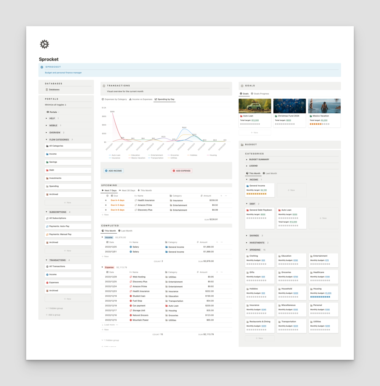Open the Databases page icon link
Image resolution: width=380 pixels, height=386 pixels.
47,90
